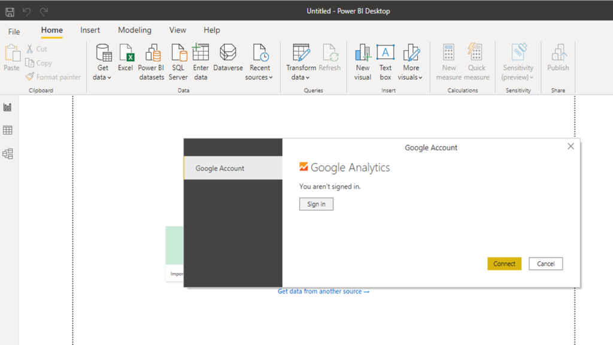The height and width of the screenshot is (345, 613).
Task: Open Sensitivity (preview) dropdown
Action: (518, 62)
